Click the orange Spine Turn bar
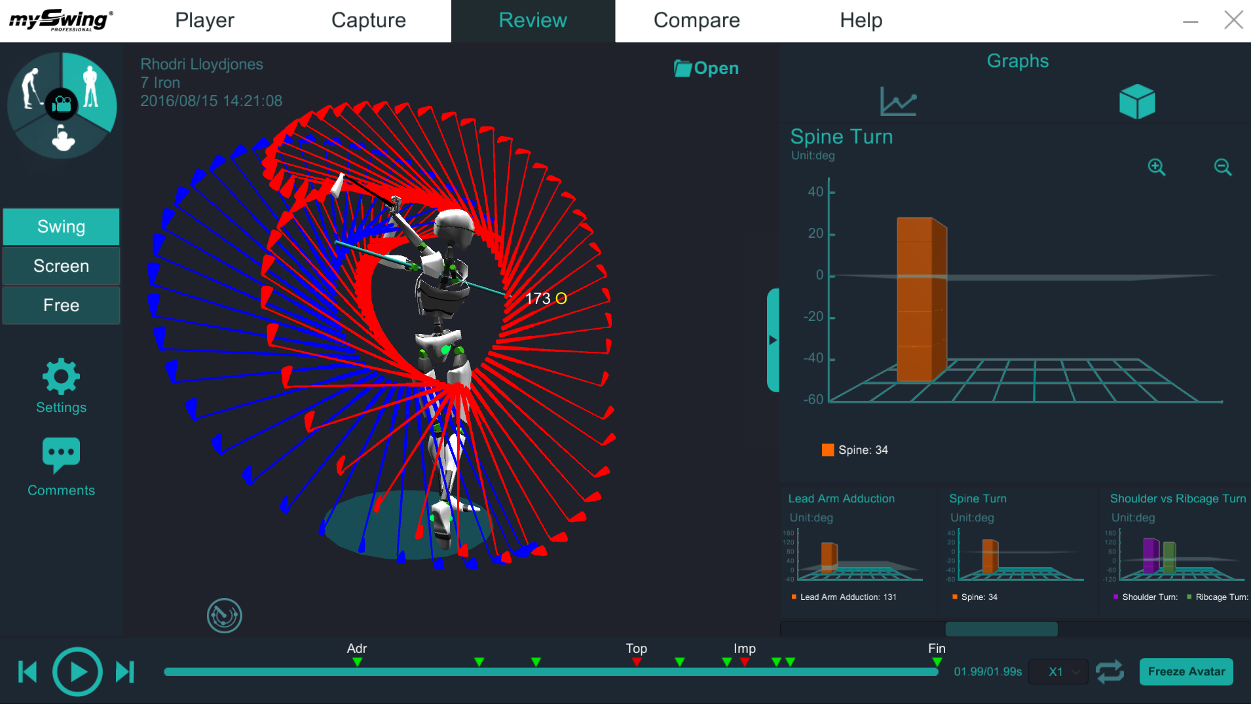Screen dimensions: 1251x708 point(921,300)
